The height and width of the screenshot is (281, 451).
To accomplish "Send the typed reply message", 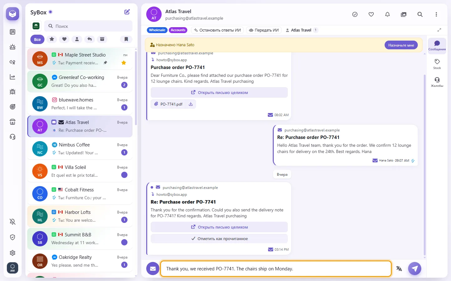I will coord(415,269).
